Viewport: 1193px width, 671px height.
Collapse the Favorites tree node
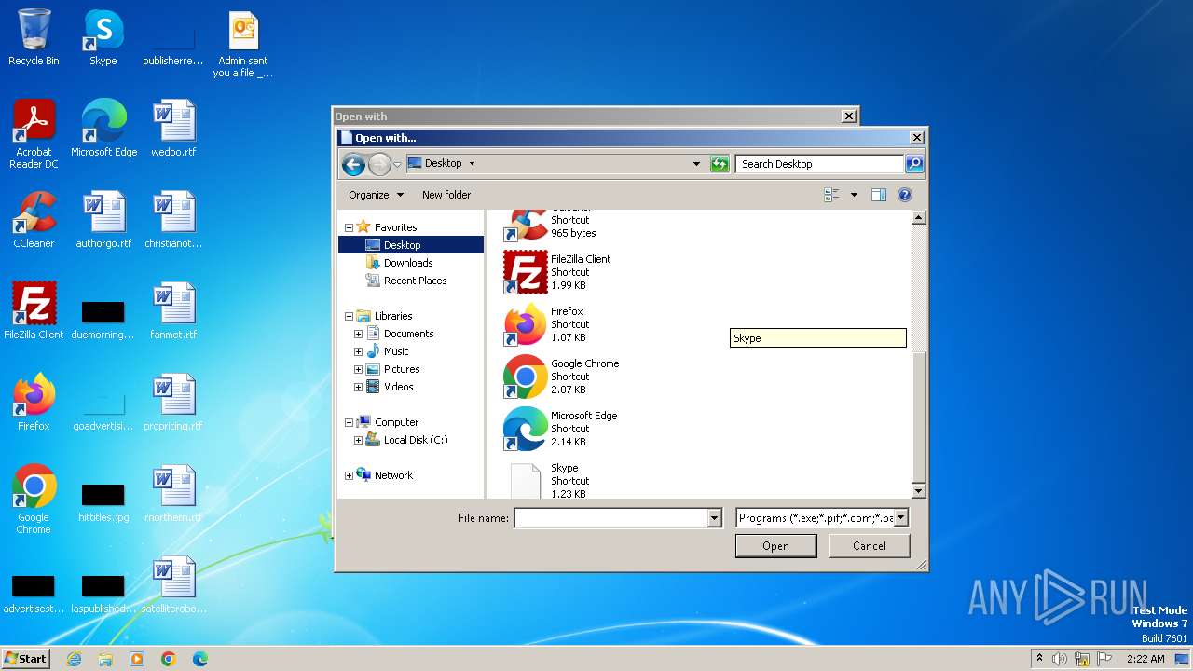350,227
